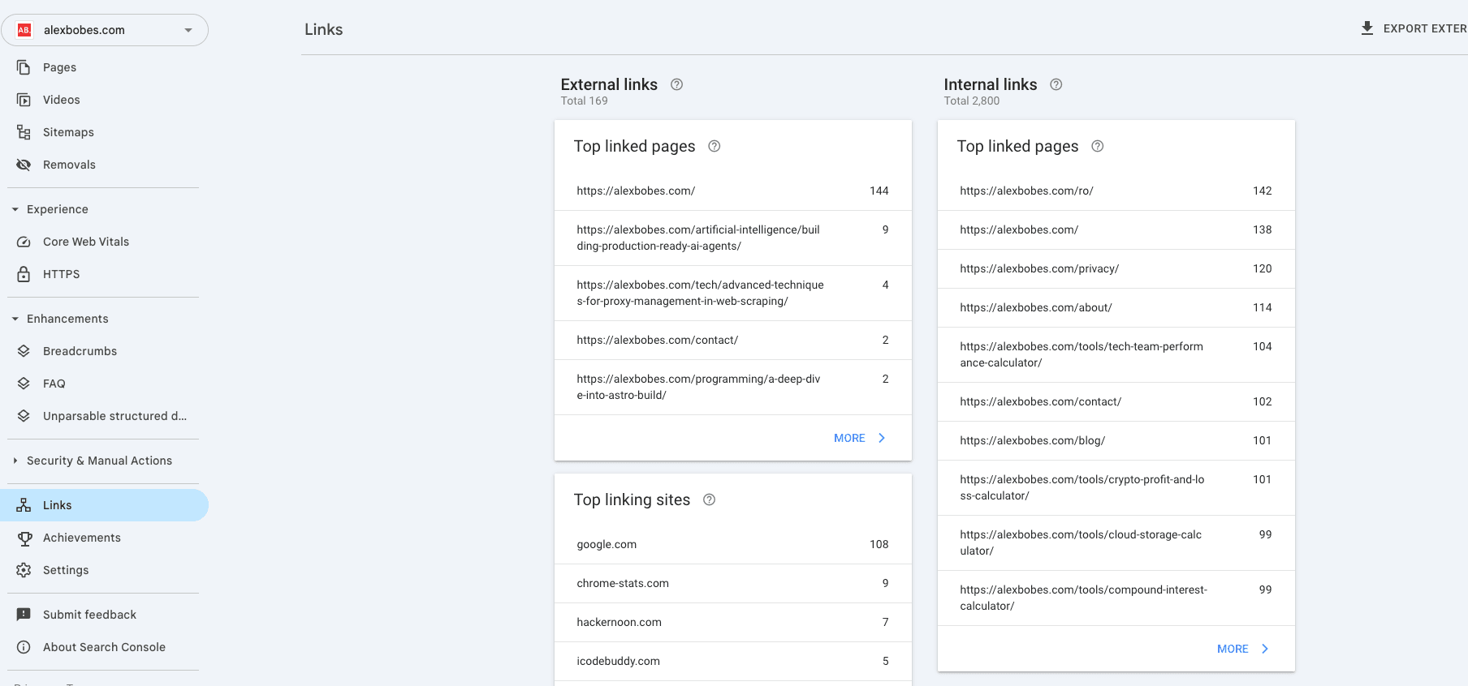Click the Achievements trophy icon

pyautogui.click(x=24, y=538)
